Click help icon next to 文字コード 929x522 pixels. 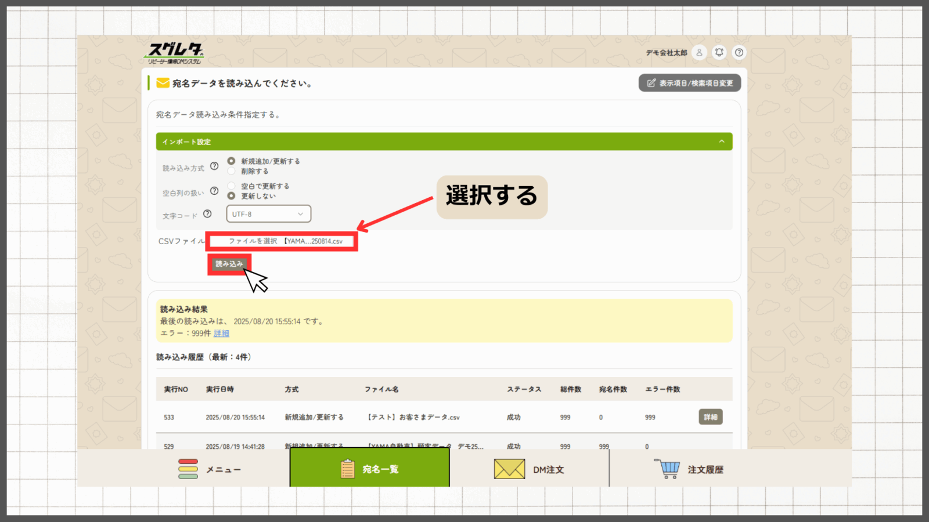click(x=207, y=214)
